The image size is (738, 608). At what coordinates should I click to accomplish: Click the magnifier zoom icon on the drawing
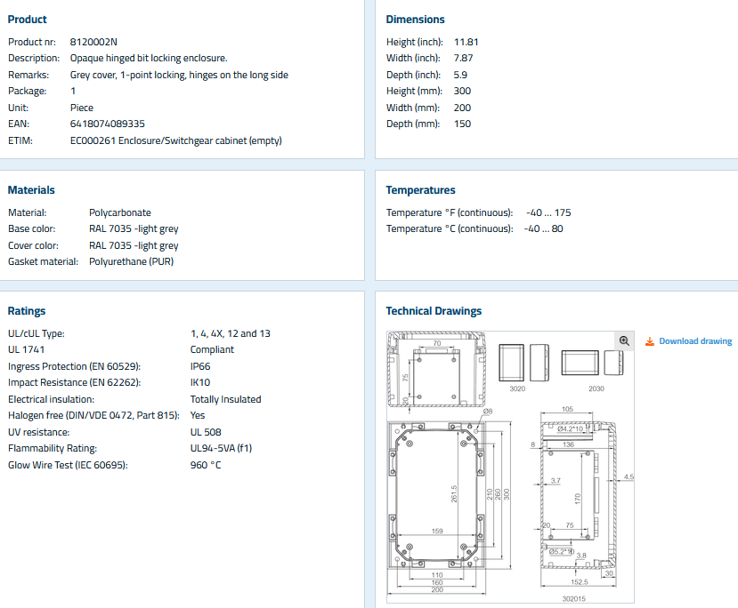(624, 340)
